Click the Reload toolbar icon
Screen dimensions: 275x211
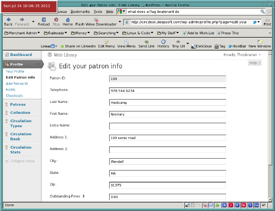tap(44, 20)
